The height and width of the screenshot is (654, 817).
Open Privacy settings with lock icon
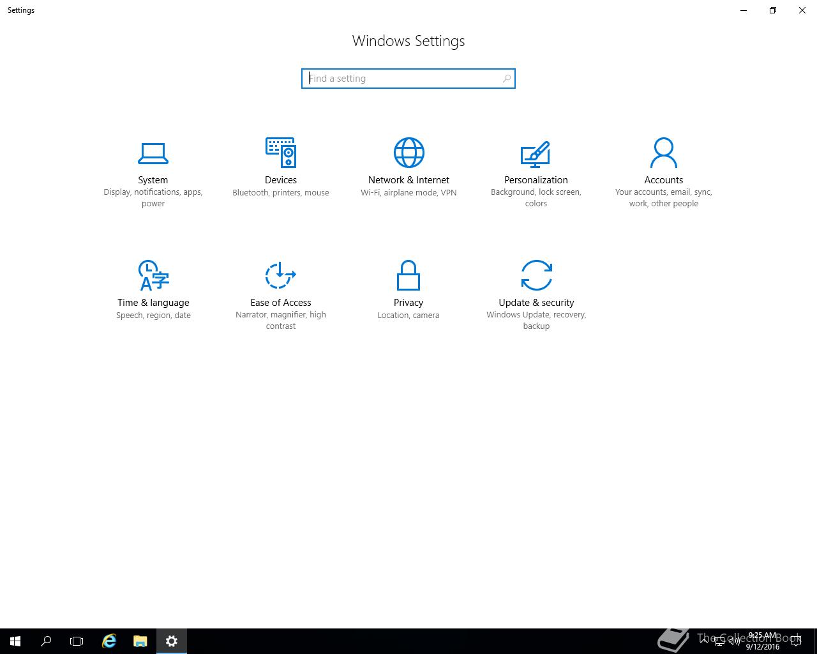[408, 290]
